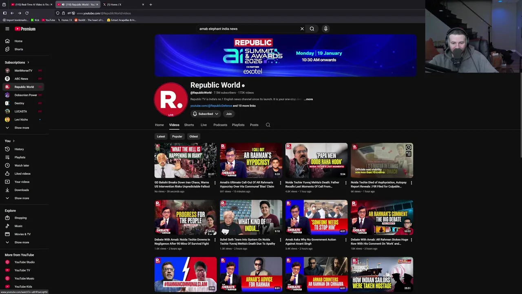Open the Kick bookmark in bookmarks bar
This screenshot has width=522, height=294.
(x=35, y=20)
